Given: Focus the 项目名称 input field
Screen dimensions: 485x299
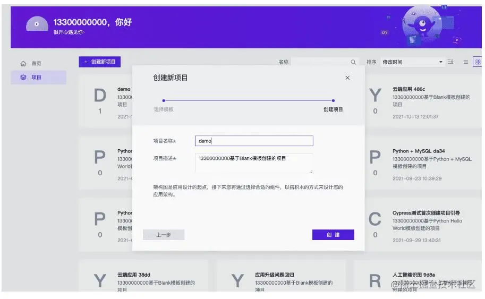Looking at the screenshot, I should [x=254, y=141].
